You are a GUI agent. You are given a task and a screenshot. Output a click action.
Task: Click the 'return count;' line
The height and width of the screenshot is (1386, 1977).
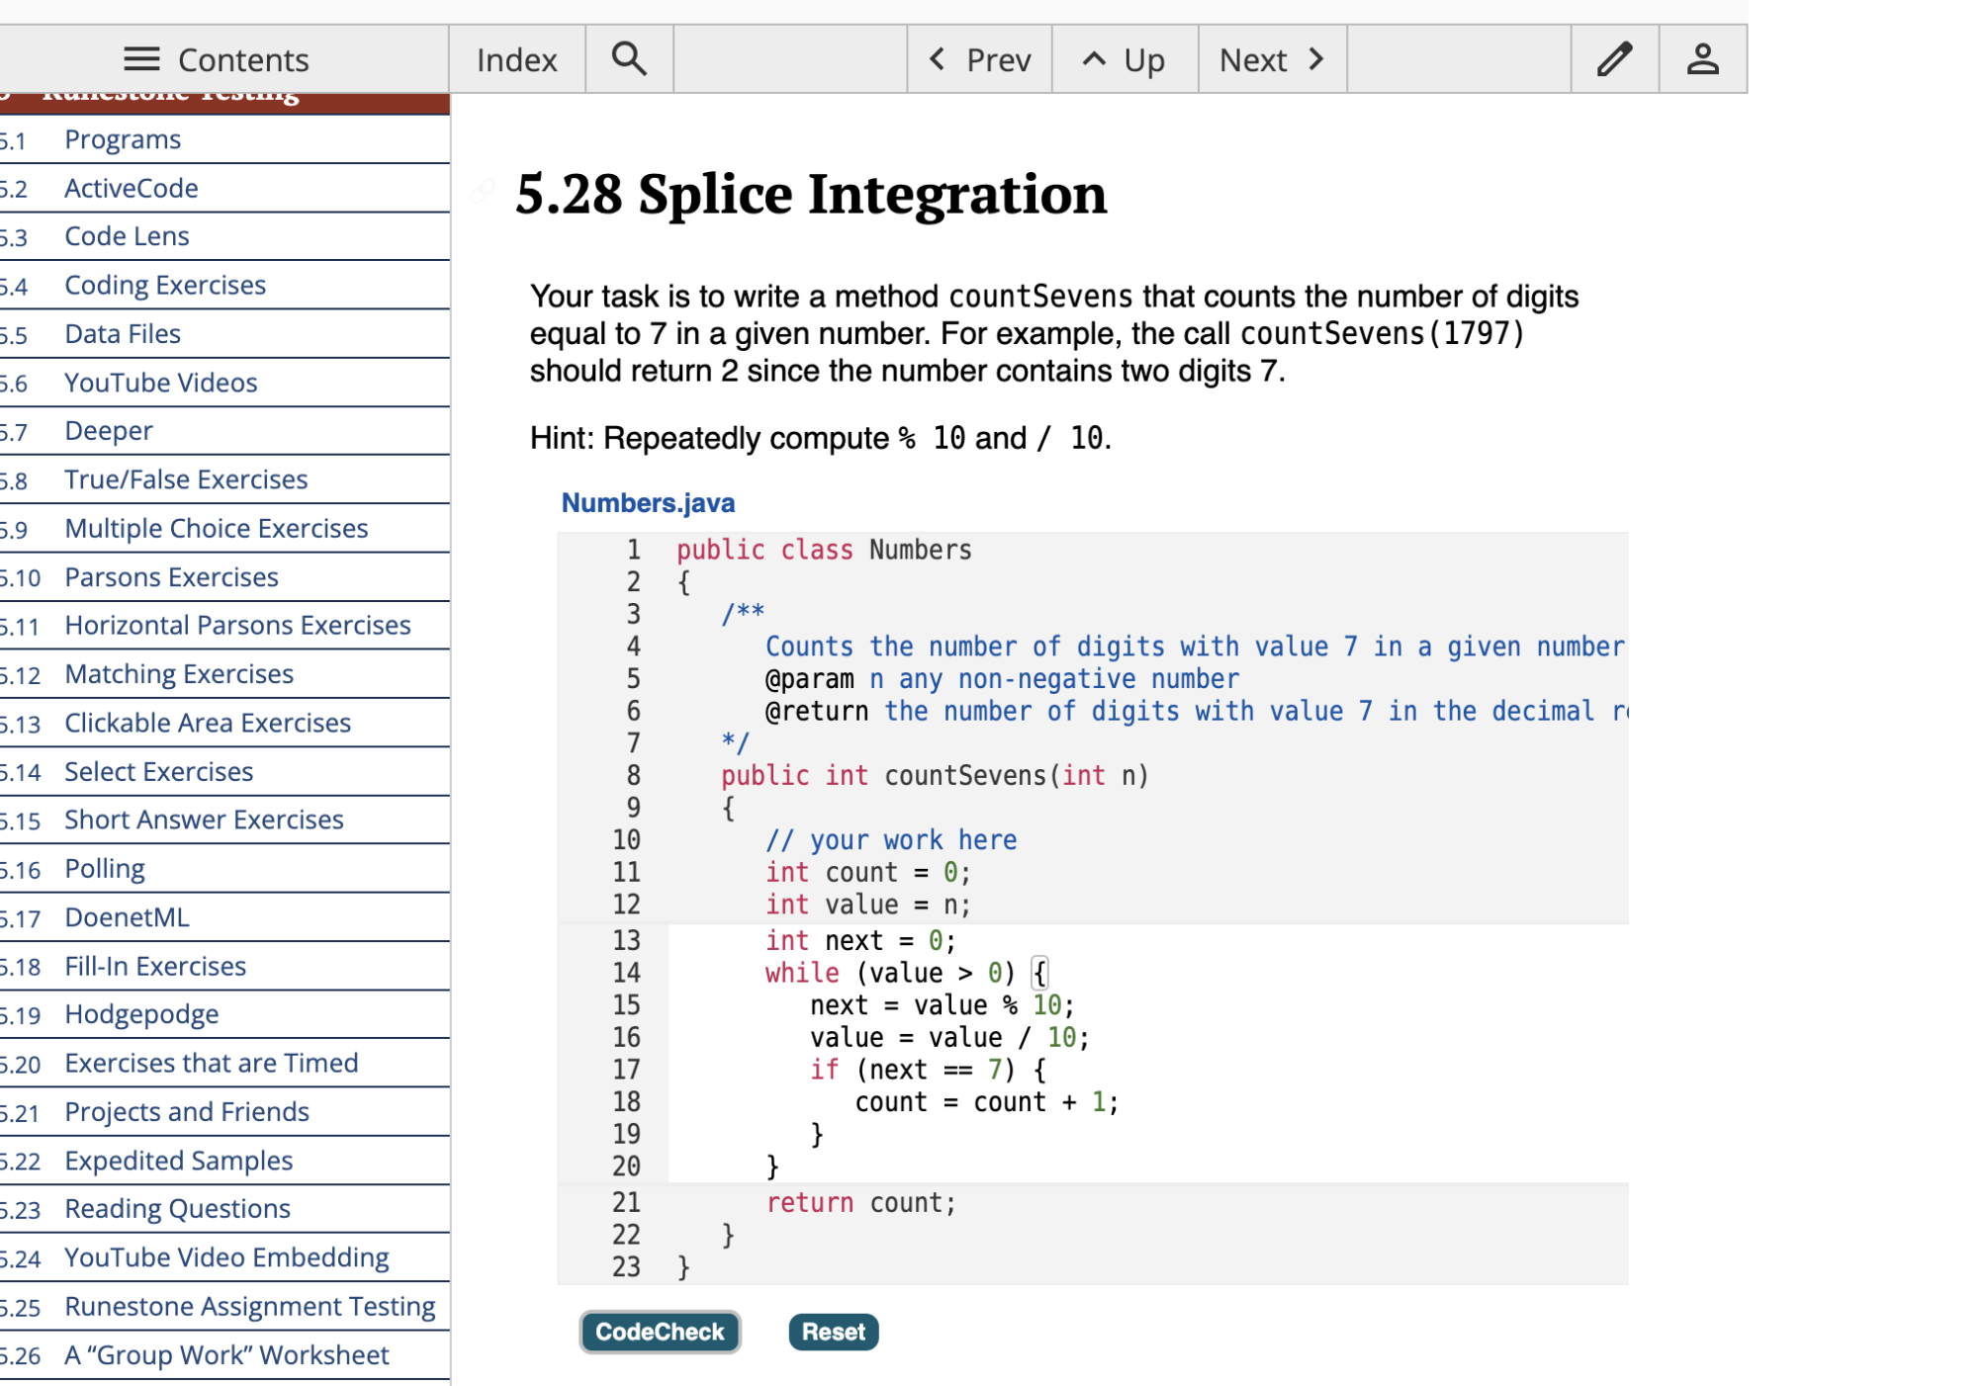pyautogui.click(x=860, y=1203)
